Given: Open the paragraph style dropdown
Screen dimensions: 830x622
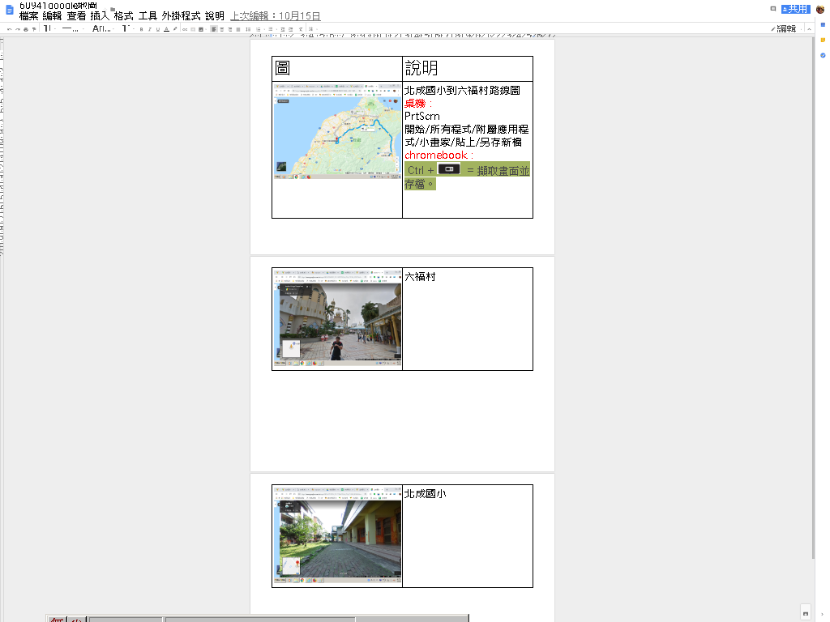Looking at the screenshot, I should [73, 28].
